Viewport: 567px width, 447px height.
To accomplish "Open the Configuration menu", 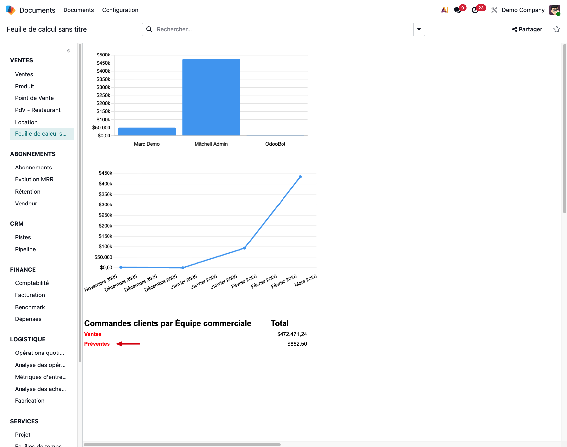I will click(x=120, y=10).
